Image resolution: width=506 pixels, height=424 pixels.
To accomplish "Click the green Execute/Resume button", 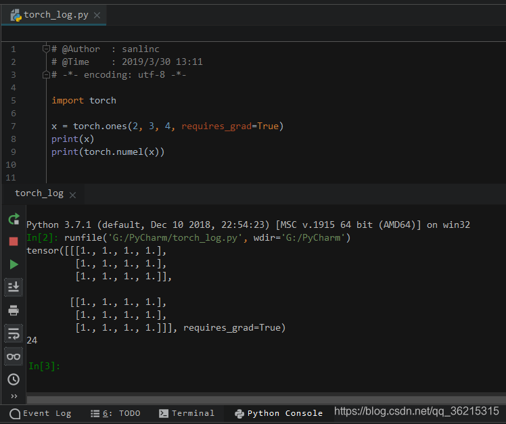I will coord(14,264).
